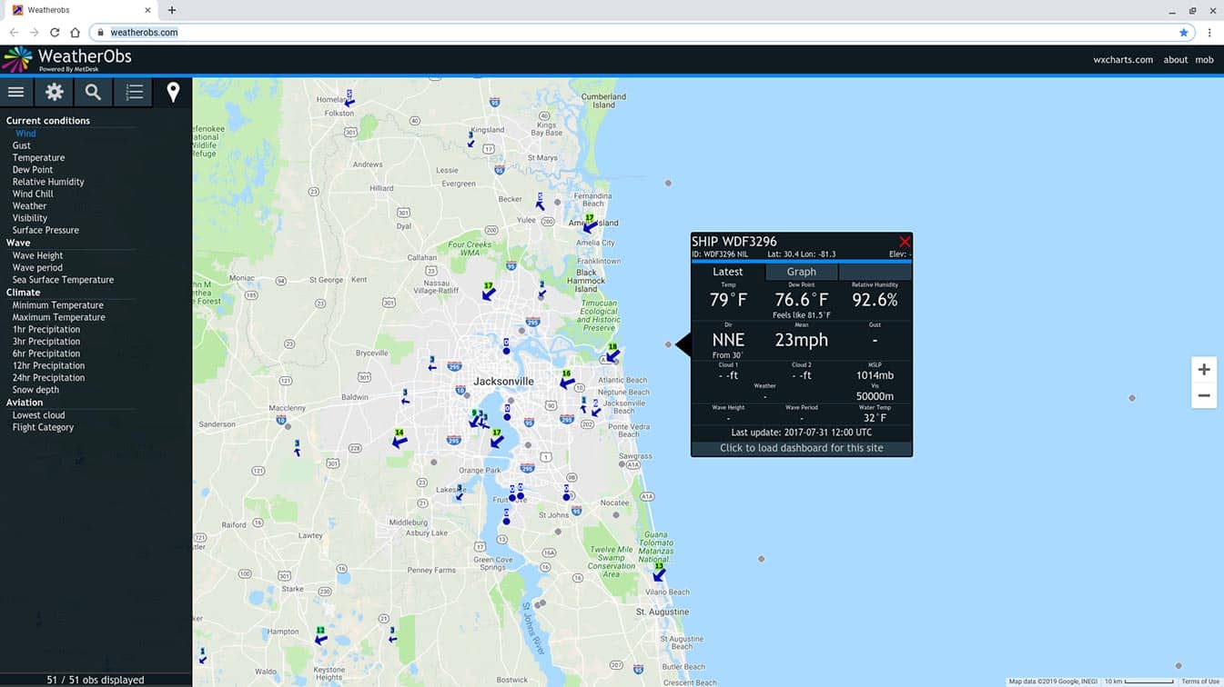Open the settings gear panel
Viewport: 1224px width, 687px height.
[x=55, y=92]
